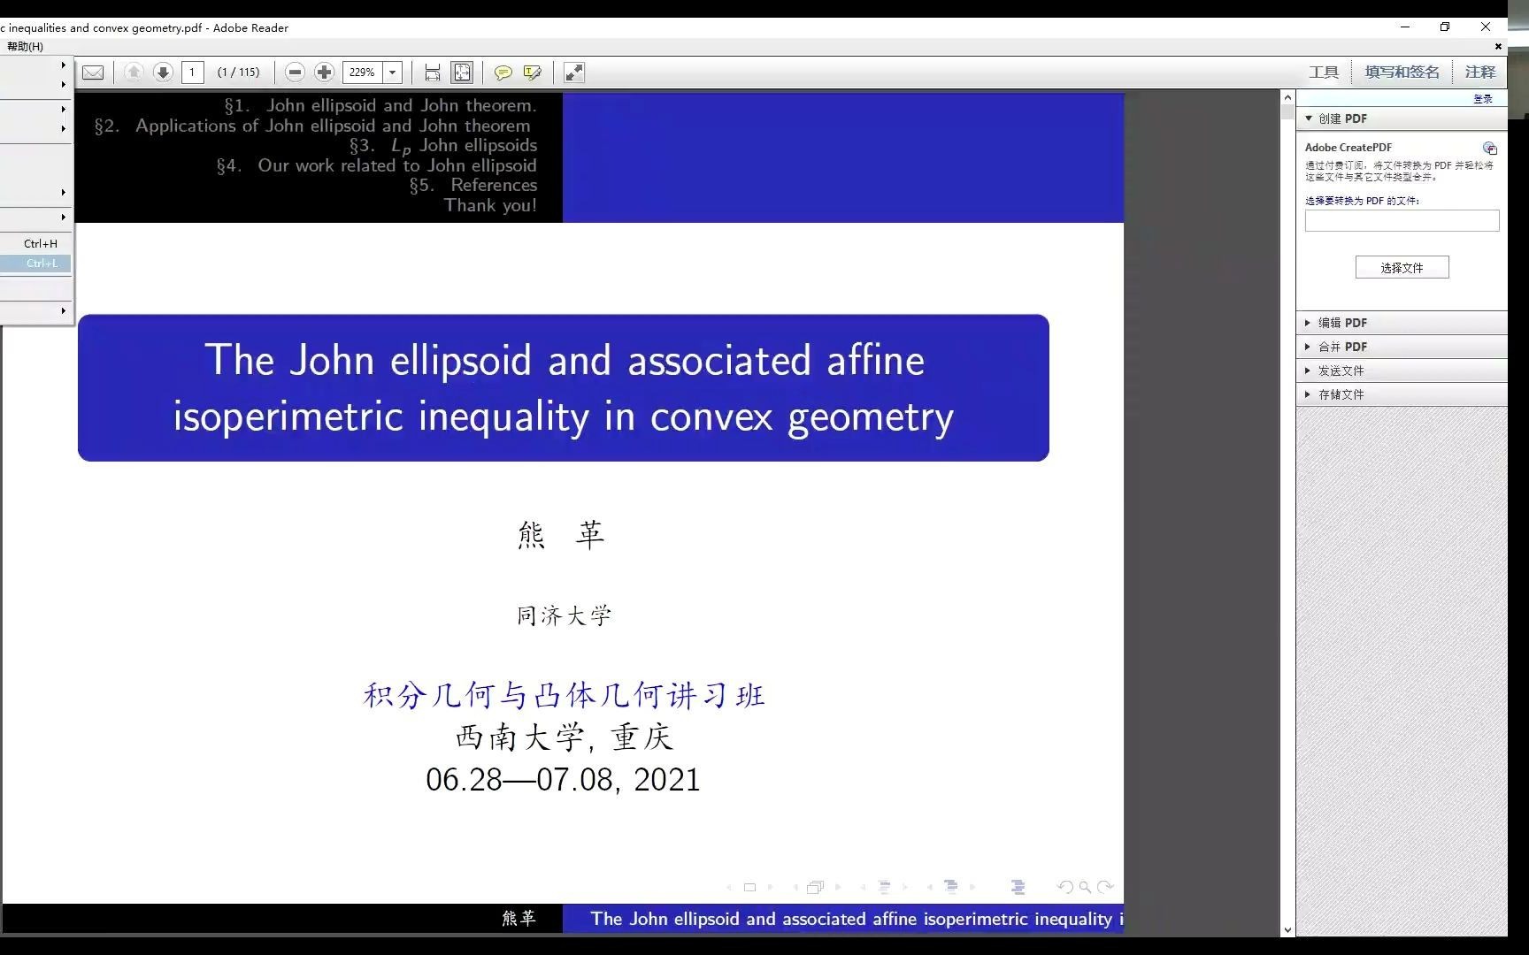Click the Beamer go back curved arrow

point(1065,887)
